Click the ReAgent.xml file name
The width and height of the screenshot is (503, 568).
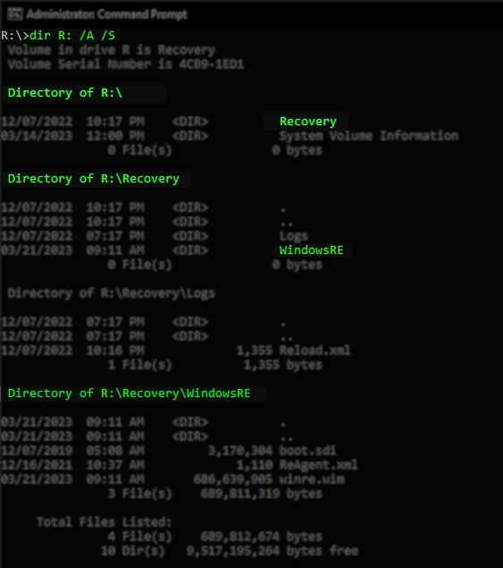318,465
